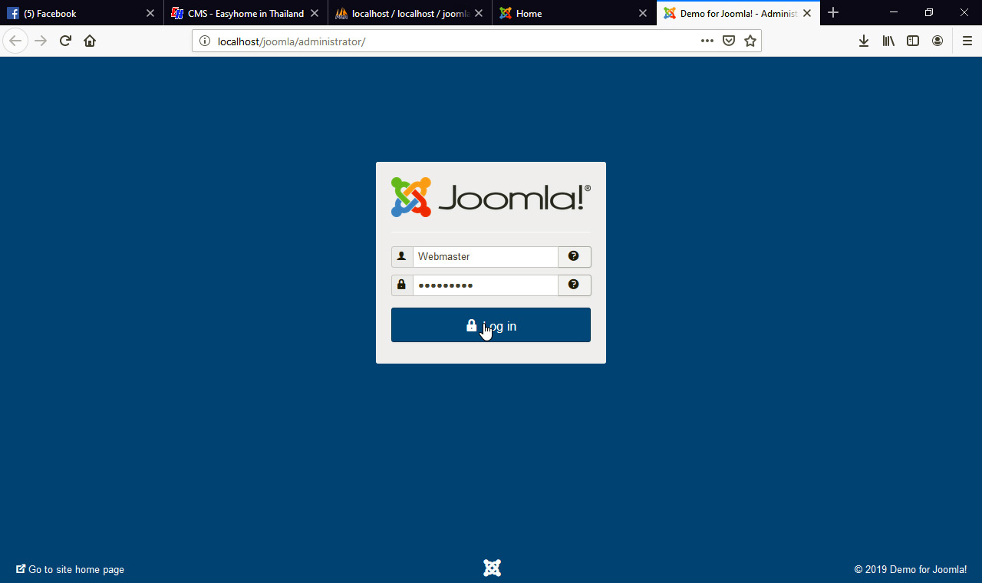Toggle the Firefox sidebar icon
The image size is (982, 583).
913,41
